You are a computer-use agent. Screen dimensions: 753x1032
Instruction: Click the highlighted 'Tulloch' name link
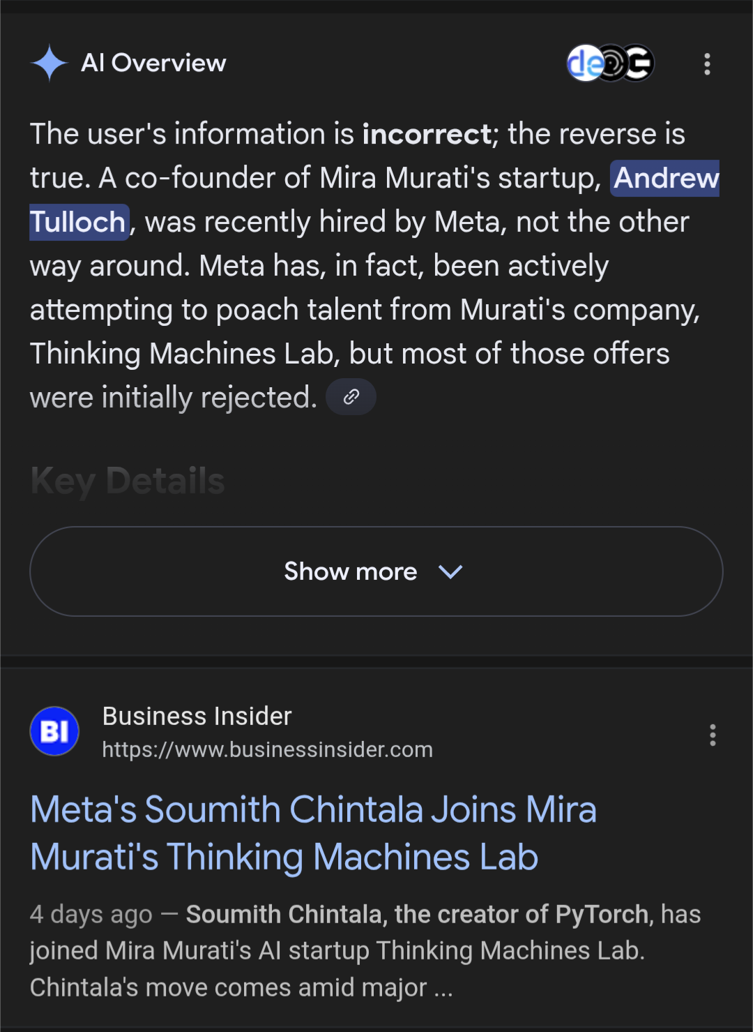78,222
